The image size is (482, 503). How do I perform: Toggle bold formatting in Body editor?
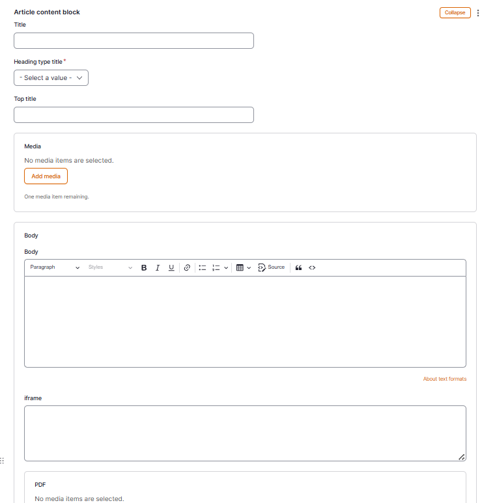(x=144, y=267)
